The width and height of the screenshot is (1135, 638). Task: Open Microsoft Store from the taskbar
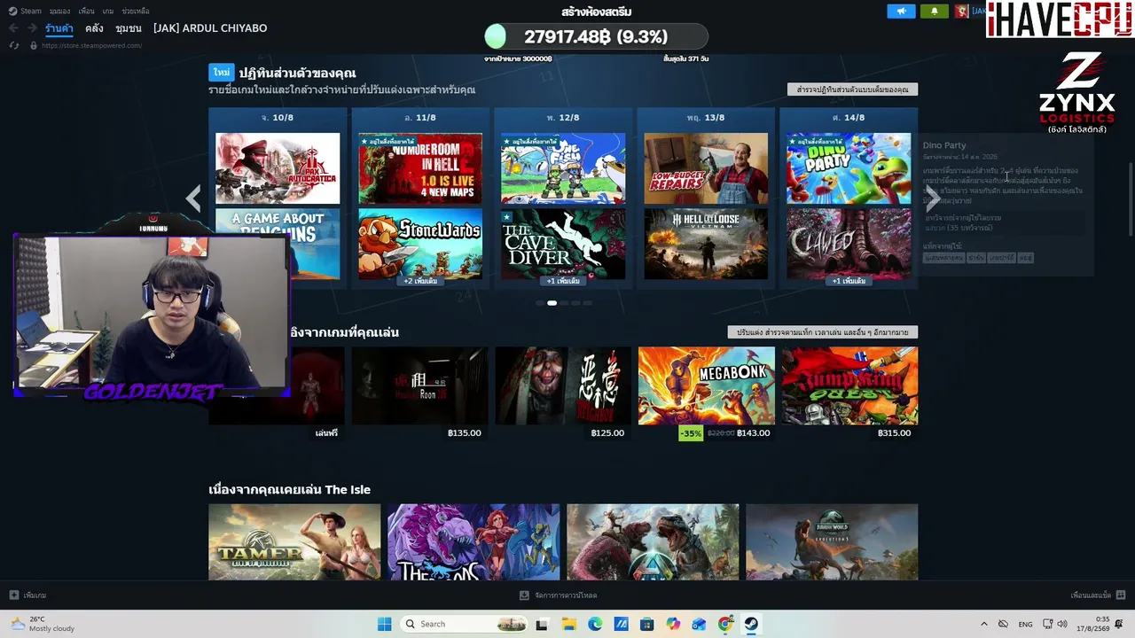(x=647, y=624)
